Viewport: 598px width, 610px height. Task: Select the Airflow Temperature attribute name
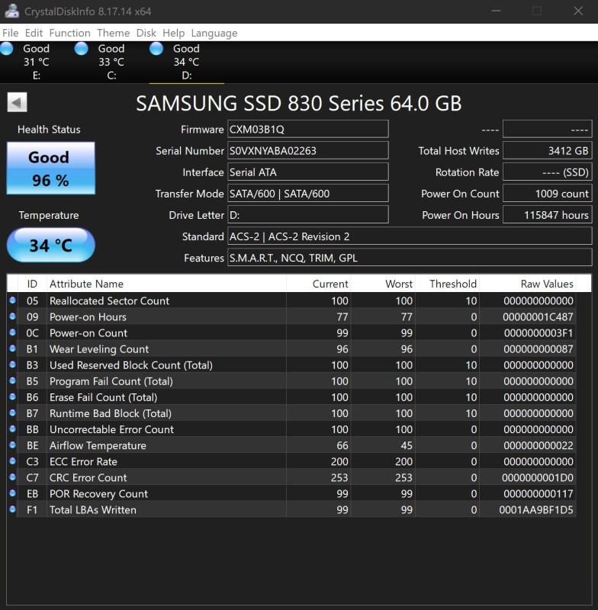click(x=98, y=445)
